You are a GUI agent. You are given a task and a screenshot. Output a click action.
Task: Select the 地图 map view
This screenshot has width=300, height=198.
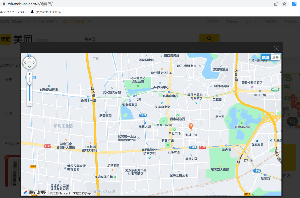[265, 57]
